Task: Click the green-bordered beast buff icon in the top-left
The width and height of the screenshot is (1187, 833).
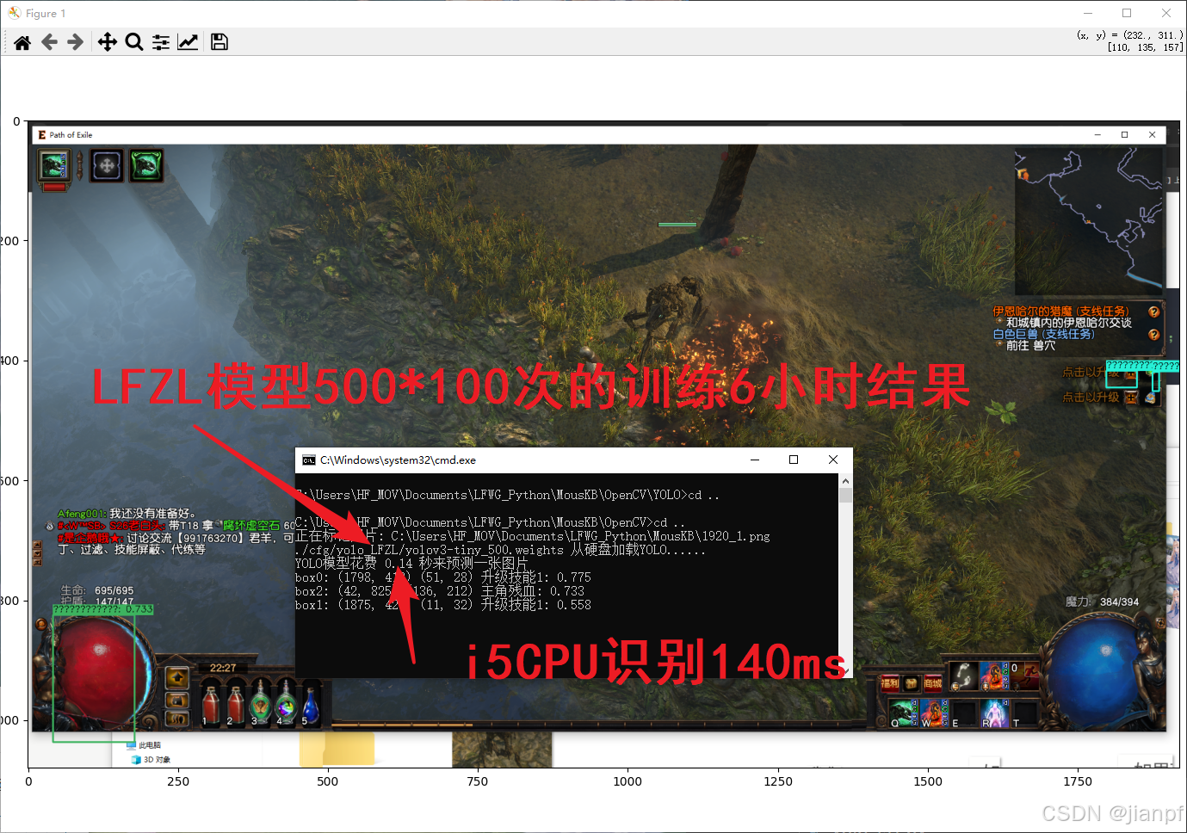Action: [146, 165]
